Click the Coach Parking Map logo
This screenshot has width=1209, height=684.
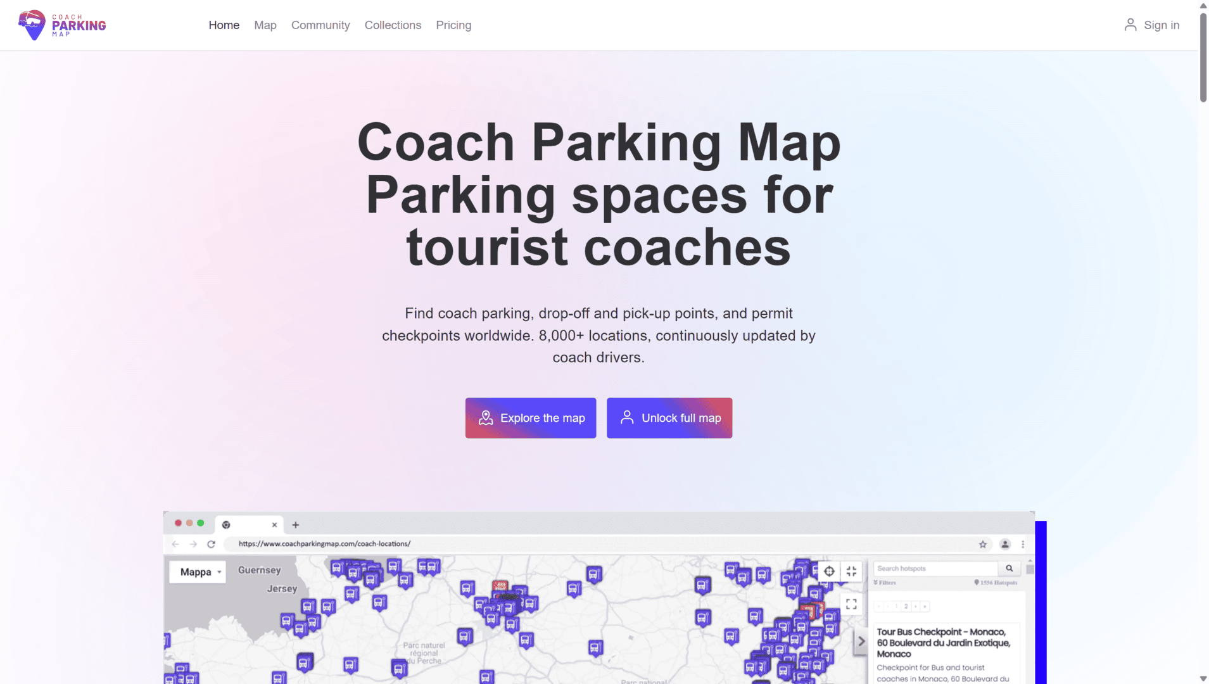[x=62, y=25]
